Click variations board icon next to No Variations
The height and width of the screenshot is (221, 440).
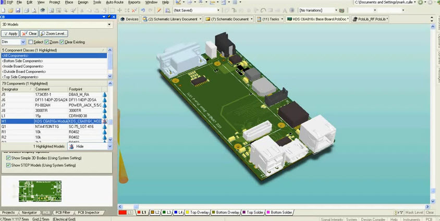pos(341,10)
